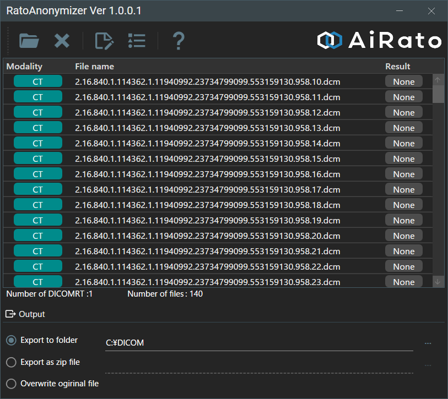Click the Modality column header
Viewport: 448px width, 399px height.
click(24, 67)
